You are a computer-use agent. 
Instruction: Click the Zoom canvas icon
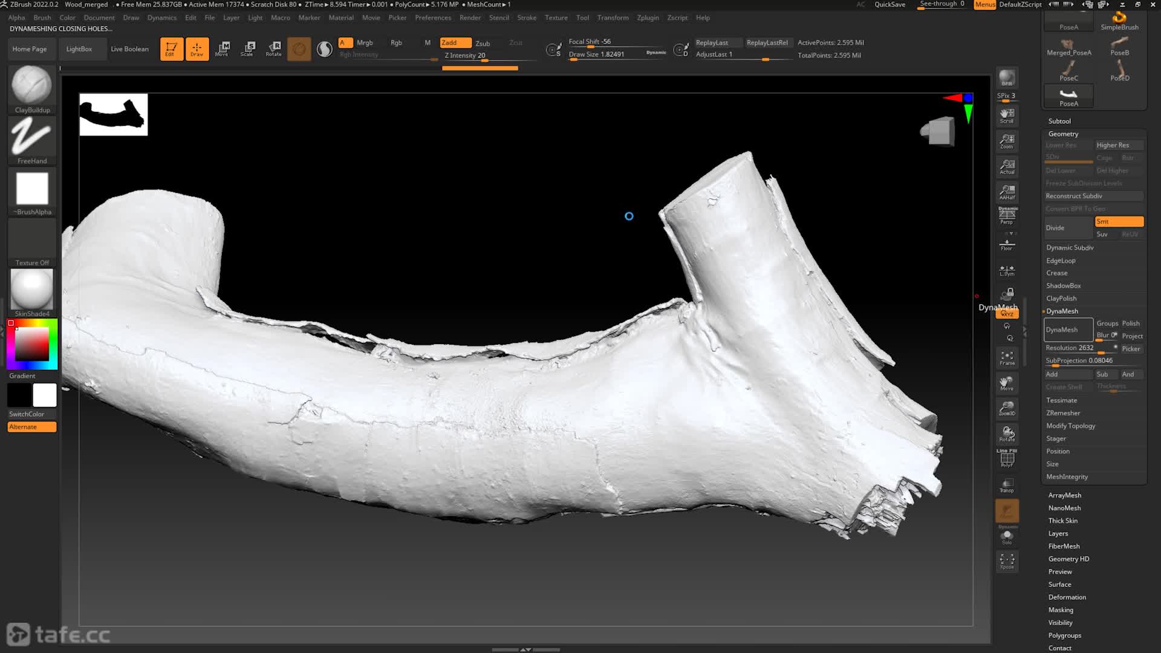pos(1007,141)
